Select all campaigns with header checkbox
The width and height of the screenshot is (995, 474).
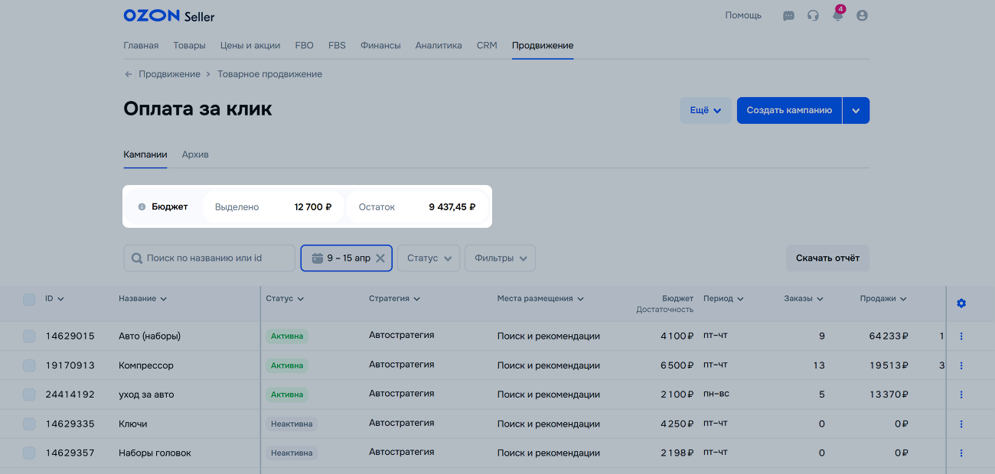[x=29, y=299]
